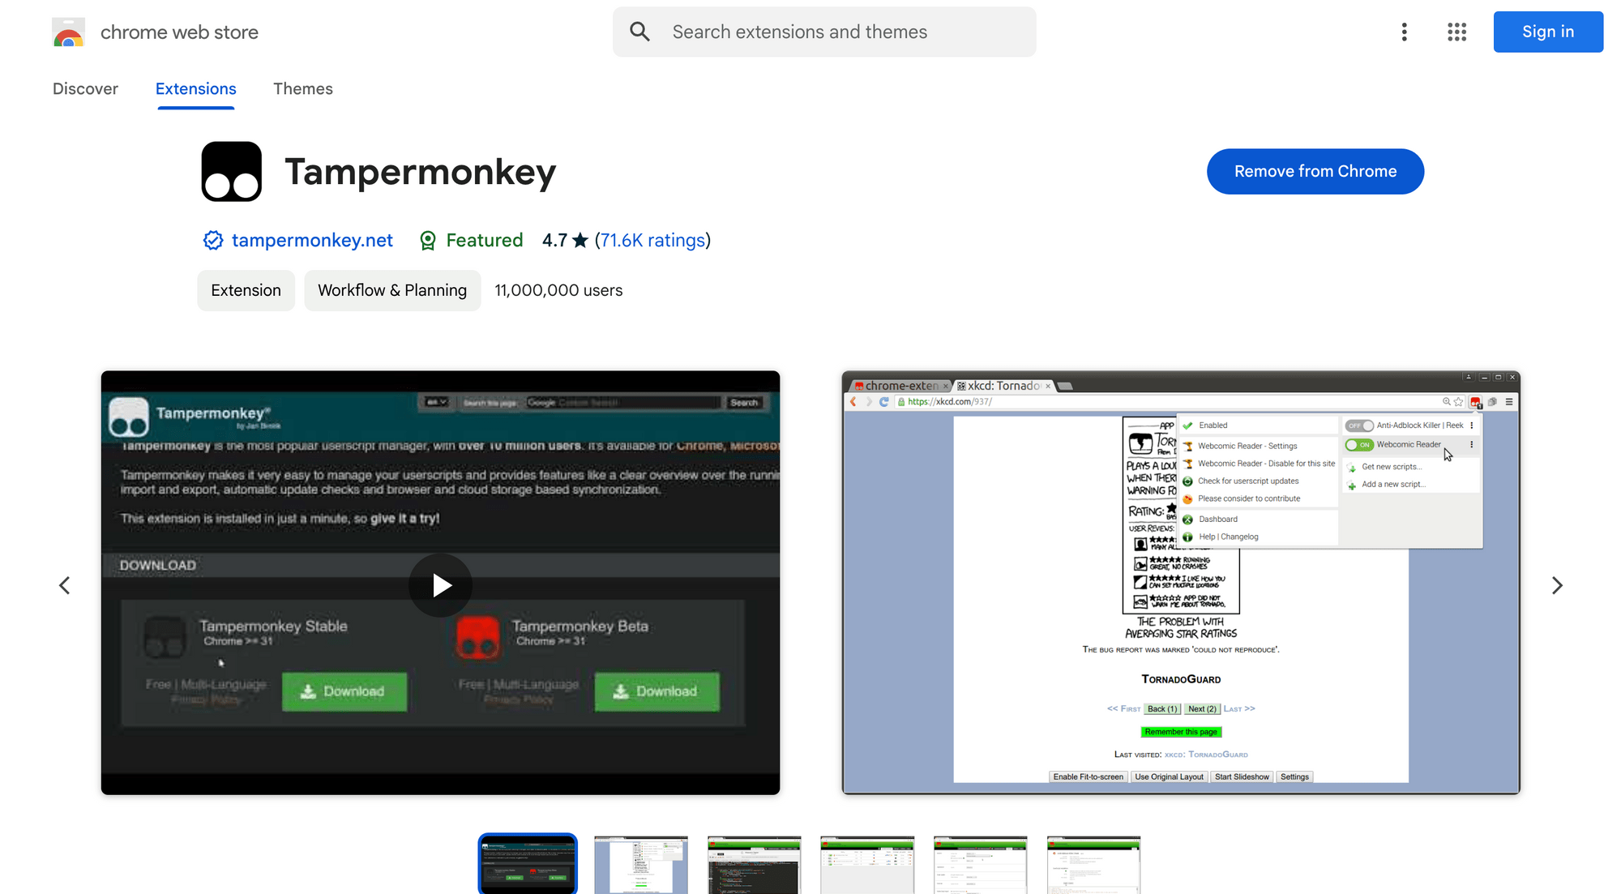The image size is (1621, 894).
Task: Open tampermonkey.net website link
Action: [311, 239]
